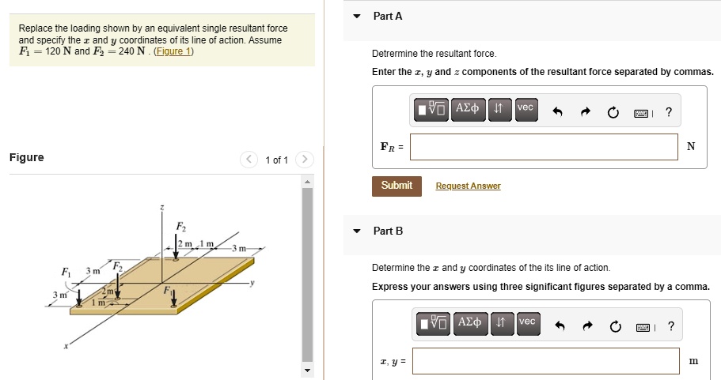
Task: Click the FR answer input field
Action: [x=544, y=147]
